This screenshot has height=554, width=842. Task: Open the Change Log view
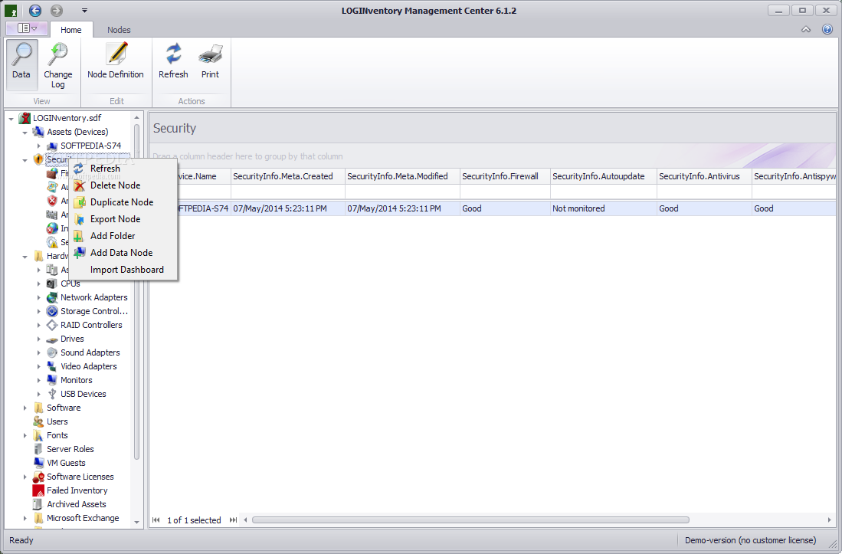pyautogui.click(x=58, y=64)
